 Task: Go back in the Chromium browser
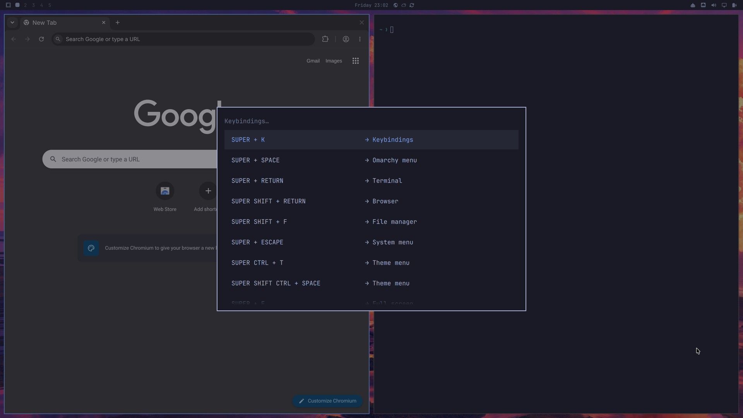[14, 39]
